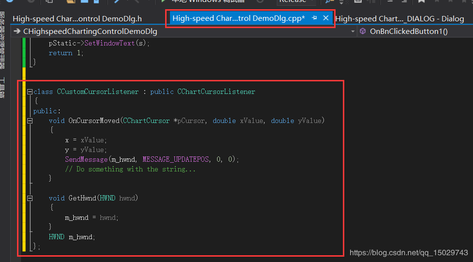
Task: Click the green comment line in OnCursorMoved
Action: (x=130, y=169)
